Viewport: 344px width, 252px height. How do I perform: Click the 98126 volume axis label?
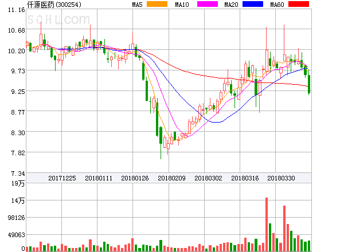tap(17, 218)
